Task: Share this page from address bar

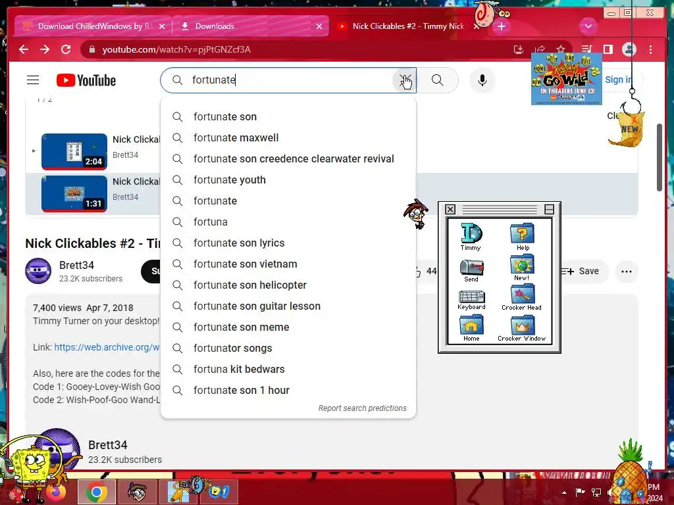Action: (x=540, y=49)
